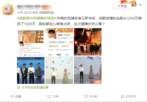Expand the post options chevron menu
This screenshot has width=147, height=102.
pyautogui.click(x=140, y=5)
